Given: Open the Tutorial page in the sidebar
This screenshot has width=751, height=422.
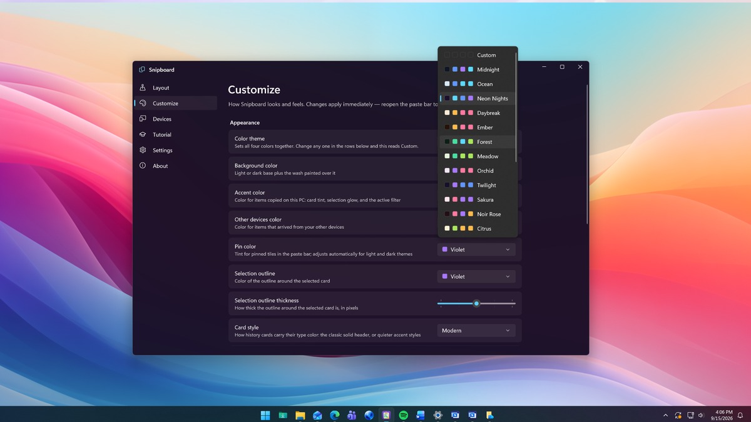Looking at the screenshot, I should coord(175,134).
